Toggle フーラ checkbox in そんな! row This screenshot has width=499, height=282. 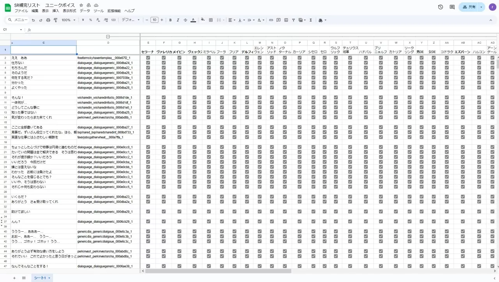point(222,98)
